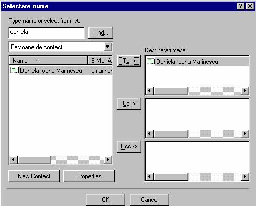Select the E-Mail A column header
This screenshot has height=206, width=256.
coord(100,61)
